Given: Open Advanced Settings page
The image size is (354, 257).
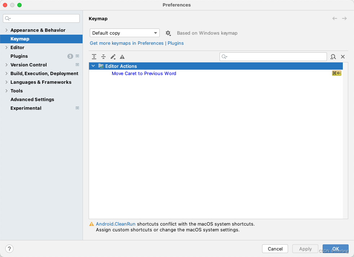Looking at the screenshot, I should coord(32,100).
